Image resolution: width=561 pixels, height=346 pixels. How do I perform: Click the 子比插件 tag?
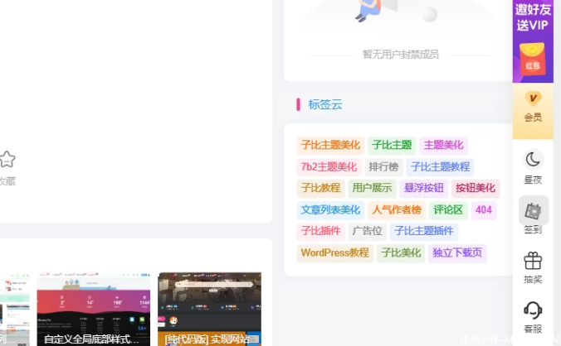click(x=320, y=231)
